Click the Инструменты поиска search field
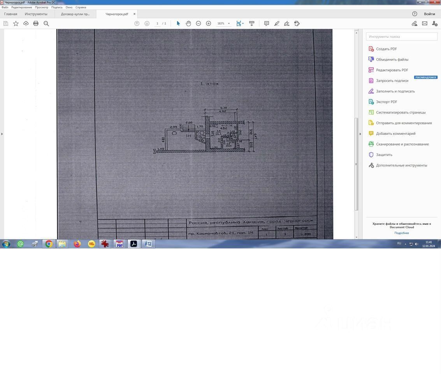441x374 pixels. pos(402,37)
